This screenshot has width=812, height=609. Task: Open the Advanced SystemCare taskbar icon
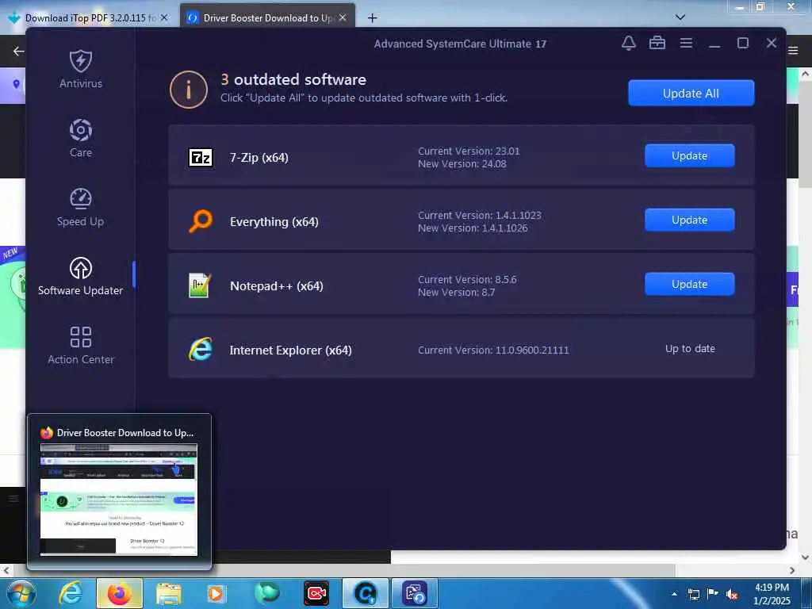[x=366, y=593]
